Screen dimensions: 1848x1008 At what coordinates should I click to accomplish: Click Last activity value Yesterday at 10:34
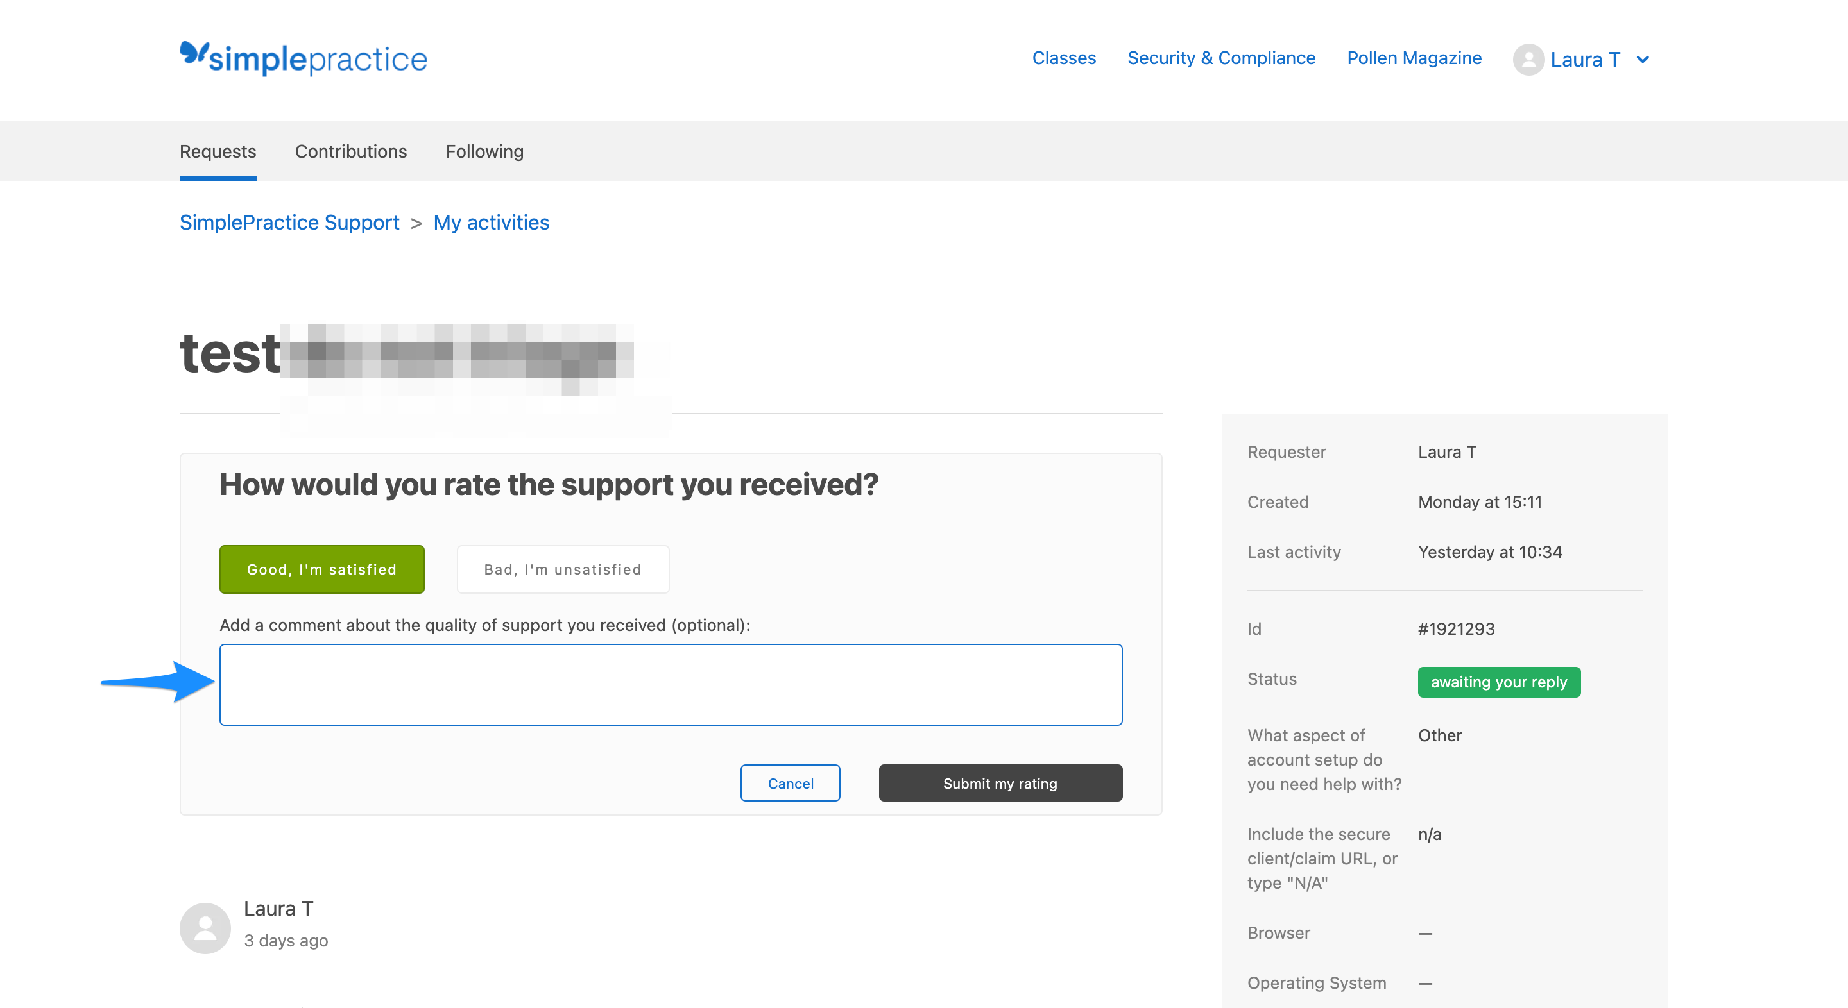click(x=1489, y=552)
